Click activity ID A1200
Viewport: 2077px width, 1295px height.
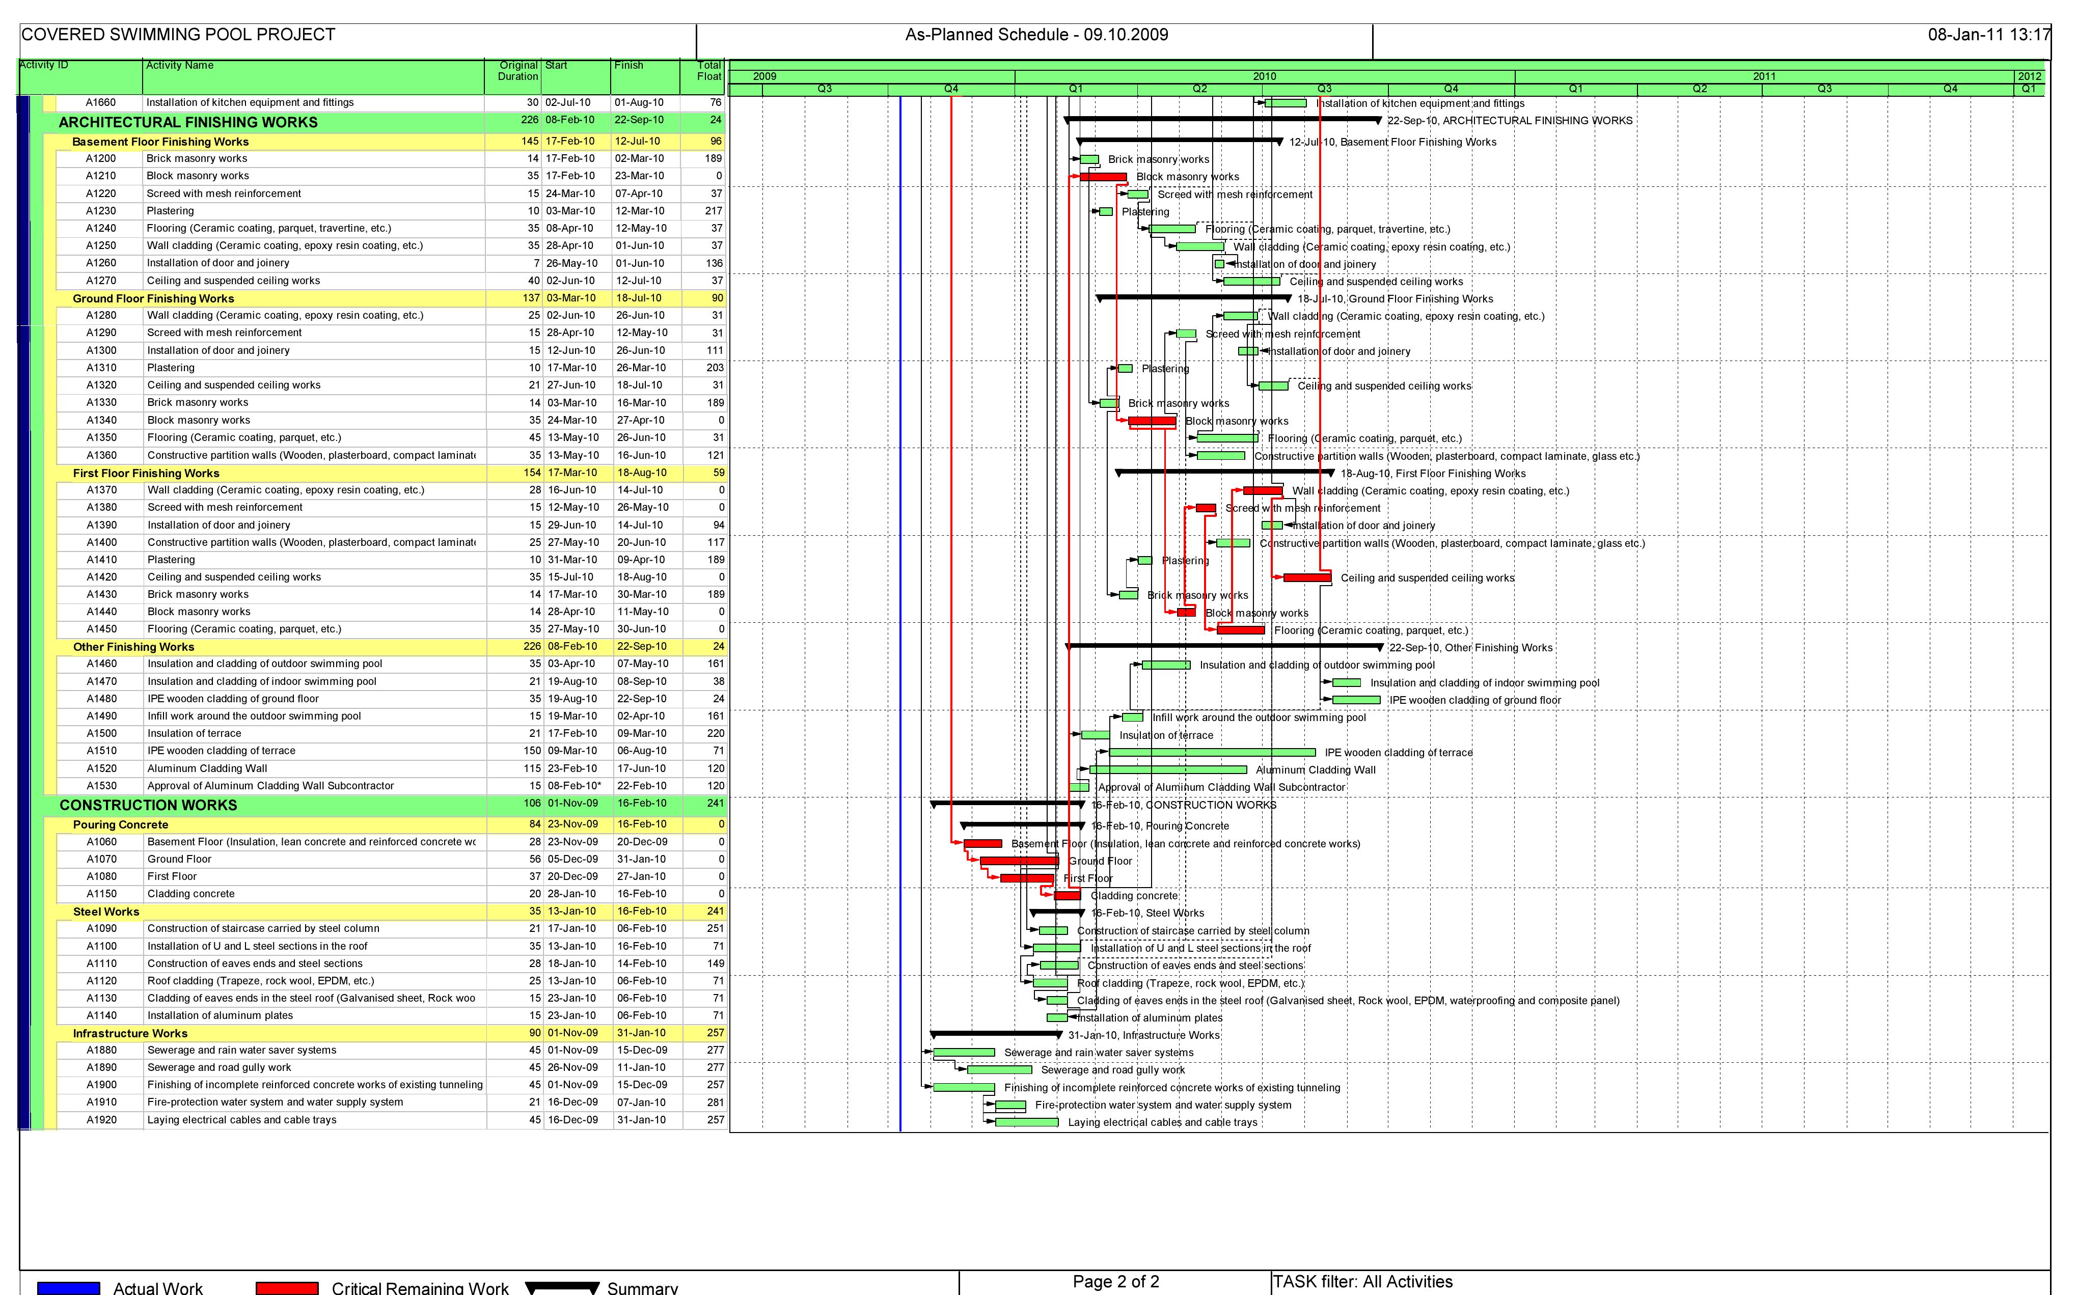pos(100,158)
